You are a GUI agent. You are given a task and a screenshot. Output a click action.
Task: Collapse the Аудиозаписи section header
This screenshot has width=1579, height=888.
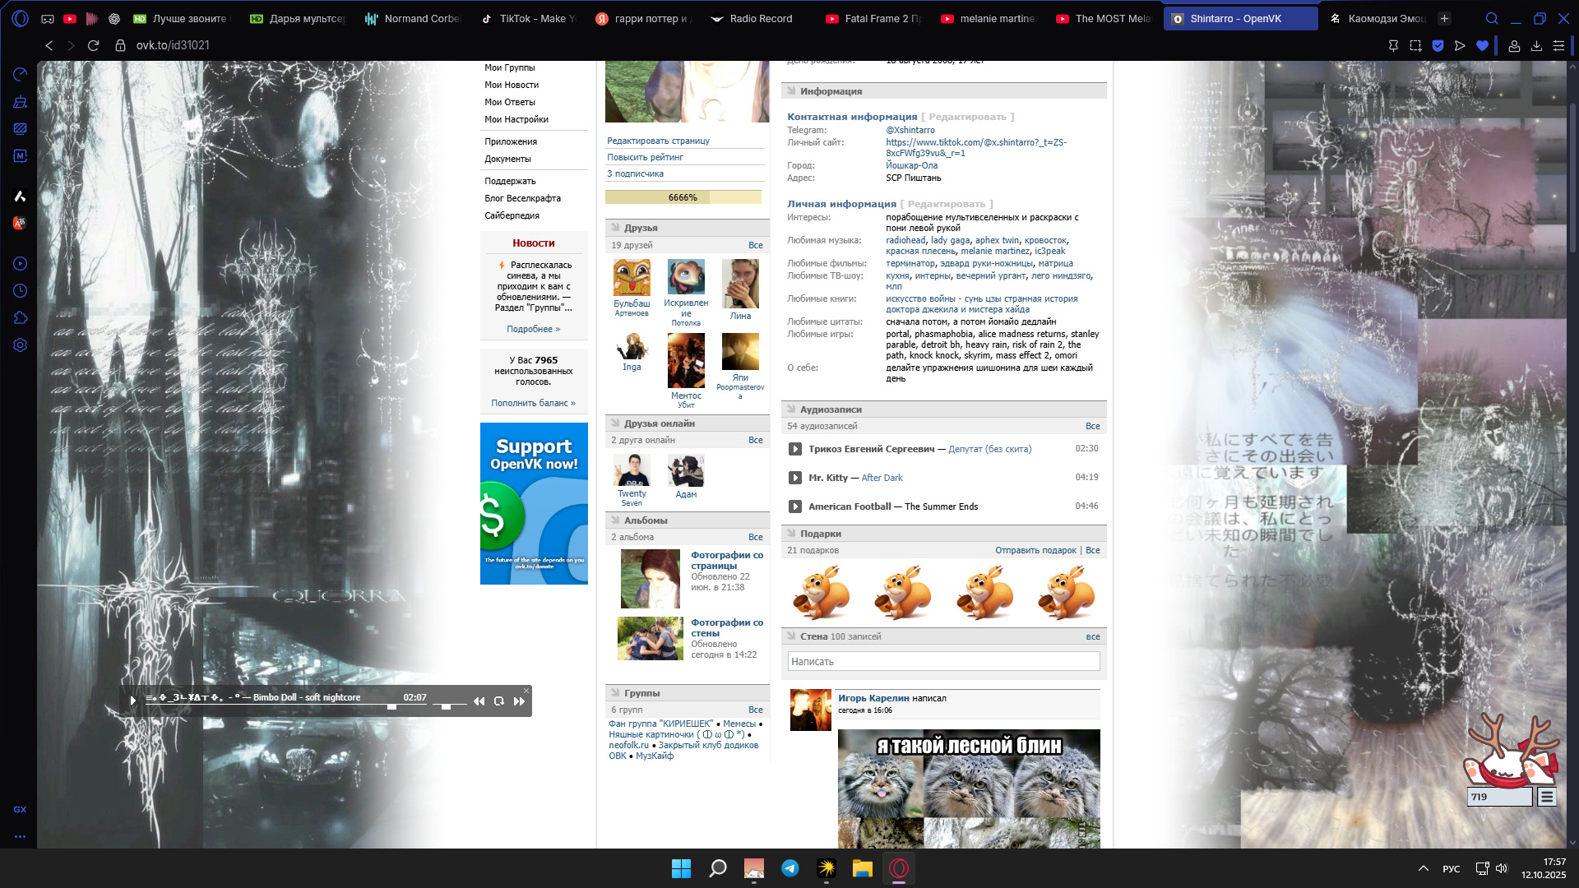[831, 409]
